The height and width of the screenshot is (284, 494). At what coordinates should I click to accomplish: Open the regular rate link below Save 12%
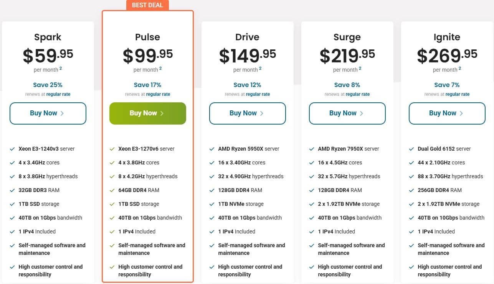click(x=258, y=94)
